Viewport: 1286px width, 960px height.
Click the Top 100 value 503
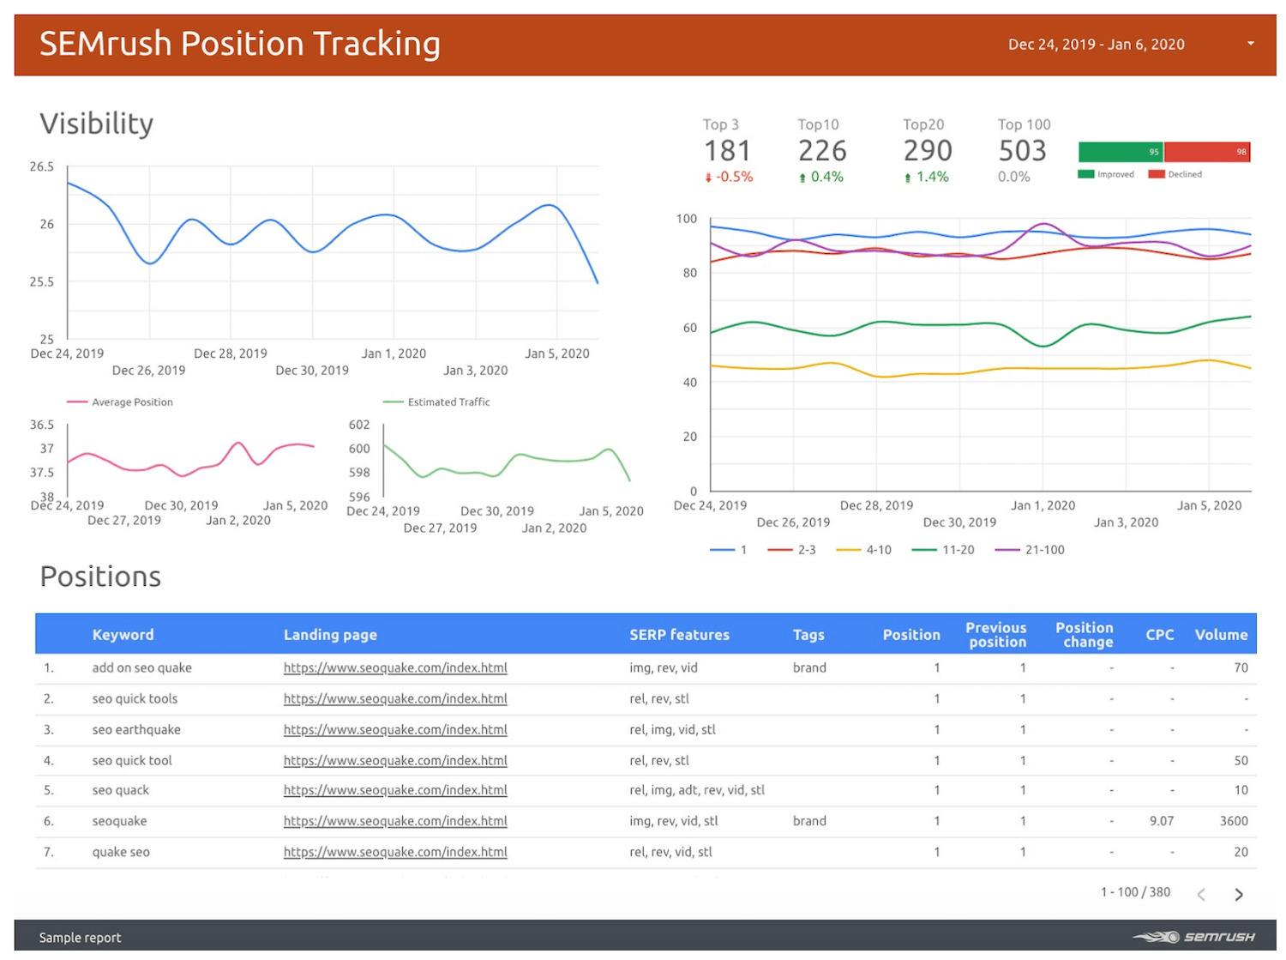(x=1023, y=151)
